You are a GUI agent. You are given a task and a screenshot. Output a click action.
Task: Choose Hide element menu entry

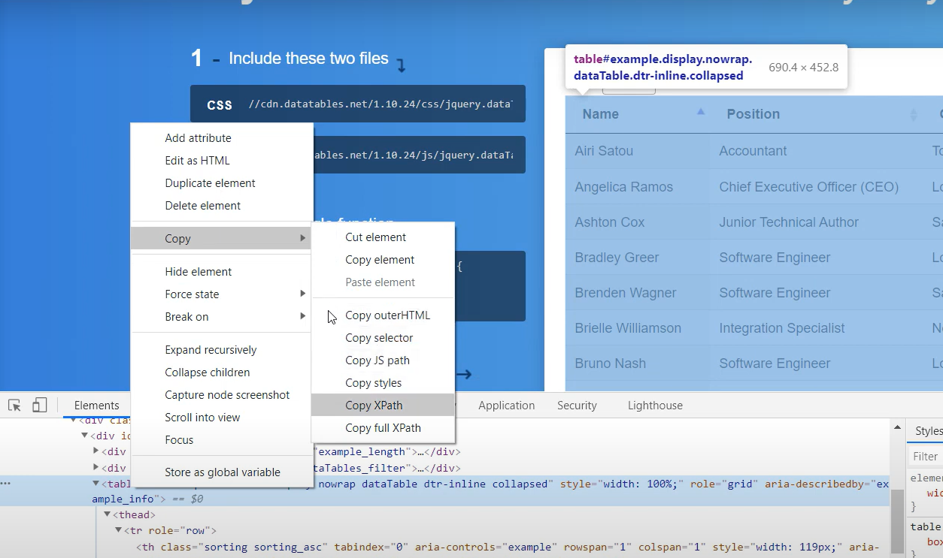click(x=222, y=272)
